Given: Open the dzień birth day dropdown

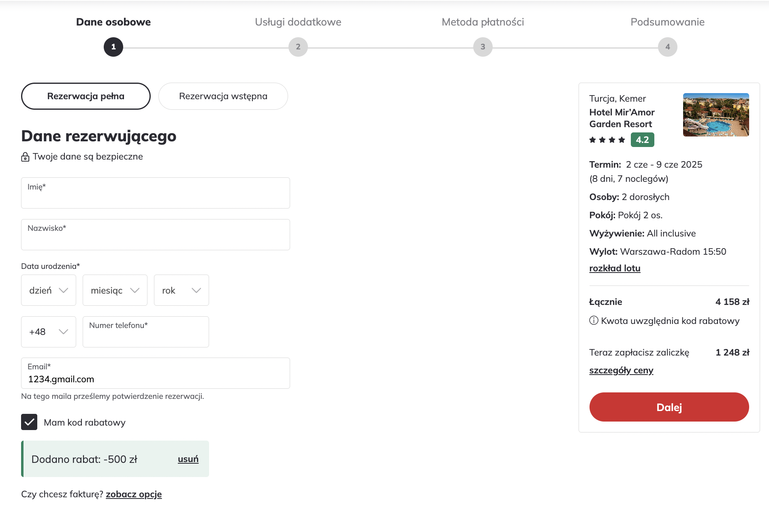Looking at the screenshot, I should (x=49, y=290).
